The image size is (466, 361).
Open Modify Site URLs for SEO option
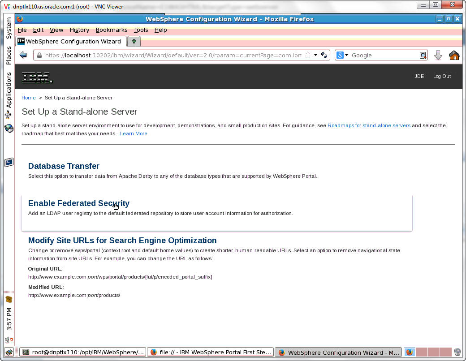122,241
